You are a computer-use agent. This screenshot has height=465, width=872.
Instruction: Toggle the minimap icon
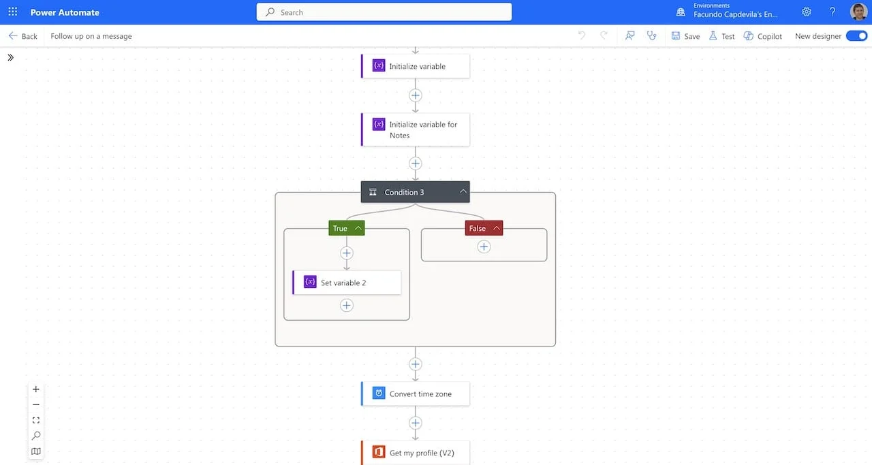[x=36, y=451]
